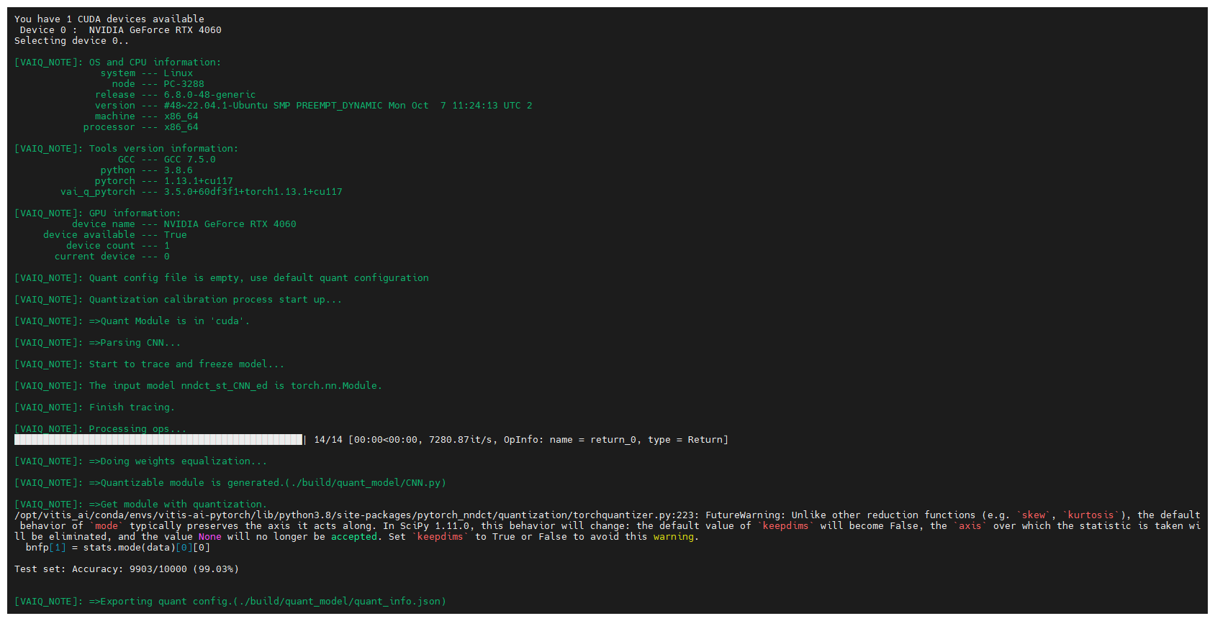Click the node name PC-3288
The image size is (1215, 621).
(184, 84)
